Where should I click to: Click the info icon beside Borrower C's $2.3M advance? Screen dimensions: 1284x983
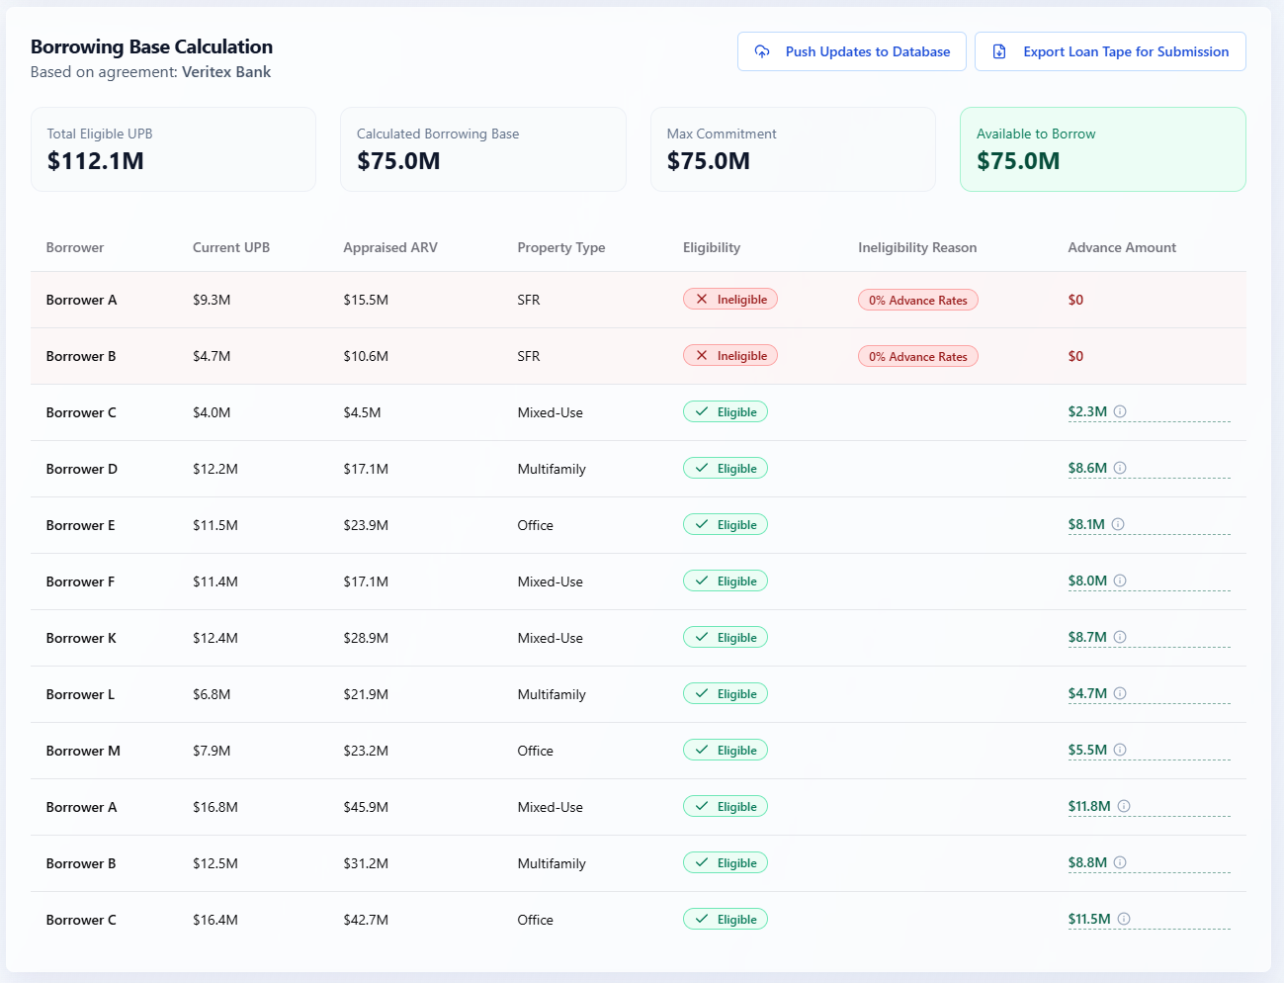(x=1118, y=410)
